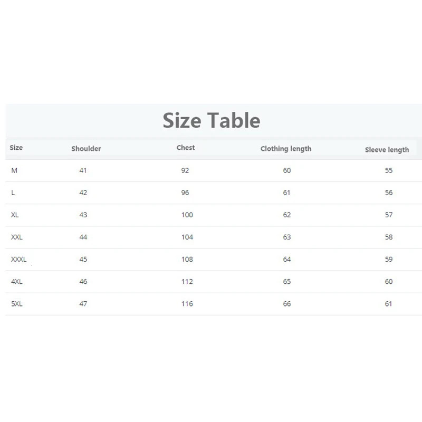Select the 5XL size row label

[17, 303]
